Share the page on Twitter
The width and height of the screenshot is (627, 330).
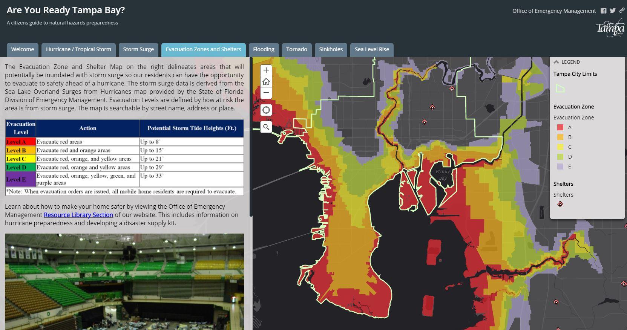pyautogui.click(x=613, y=11)
